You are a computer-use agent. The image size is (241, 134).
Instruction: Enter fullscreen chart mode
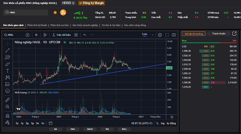[x=167, y=35]
